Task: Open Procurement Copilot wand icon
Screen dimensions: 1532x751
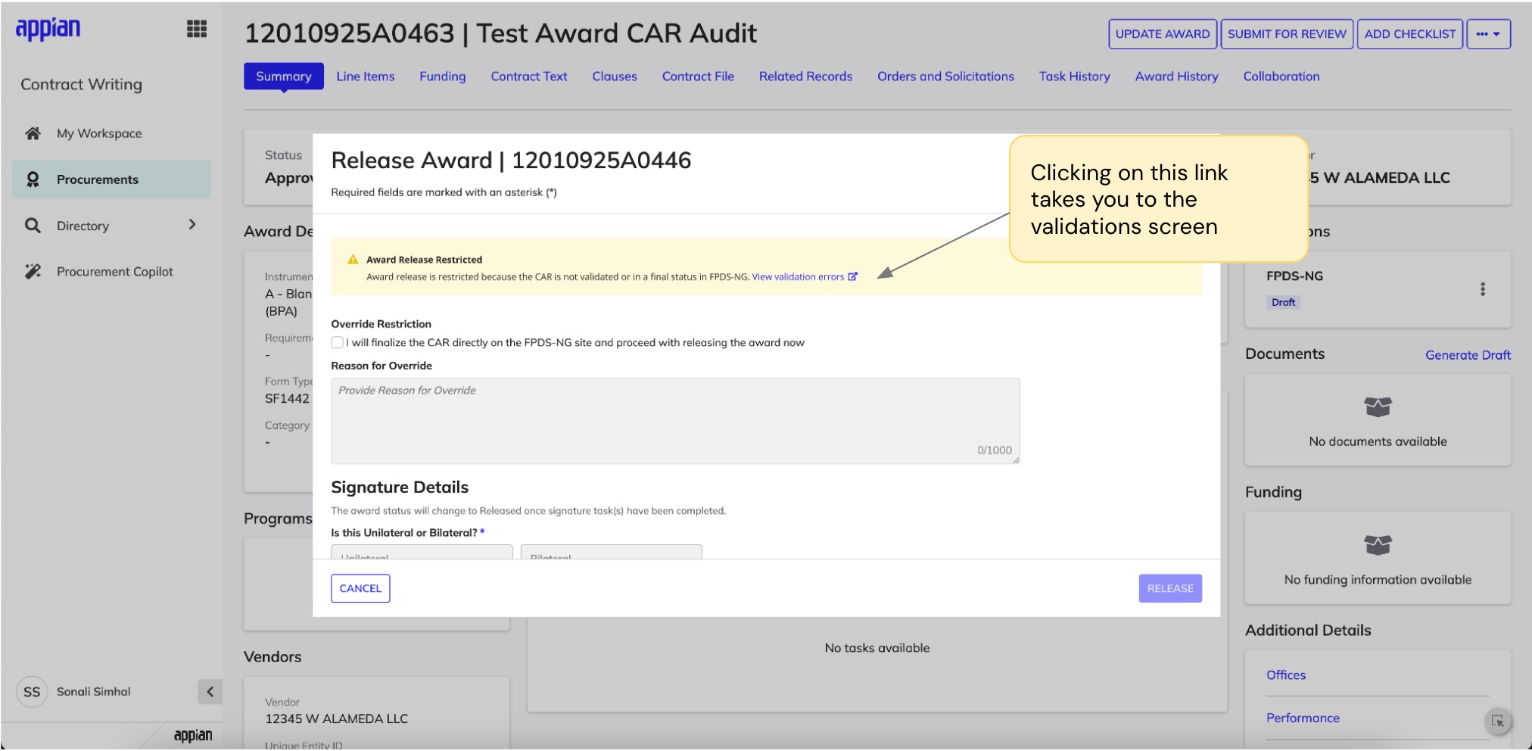Action: (x=33, y=272)
